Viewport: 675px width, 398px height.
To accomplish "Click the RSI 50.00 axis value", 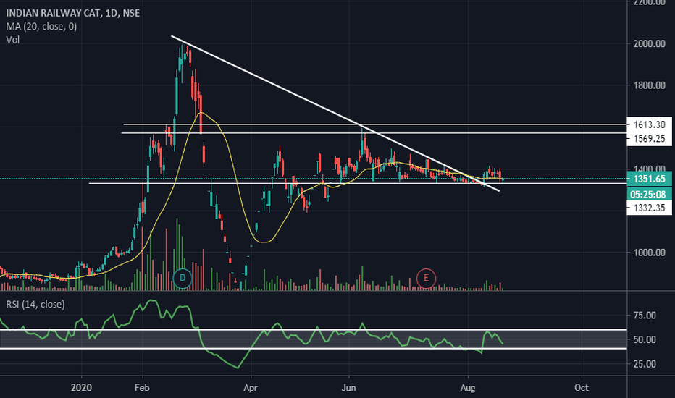I will (645, 340).
